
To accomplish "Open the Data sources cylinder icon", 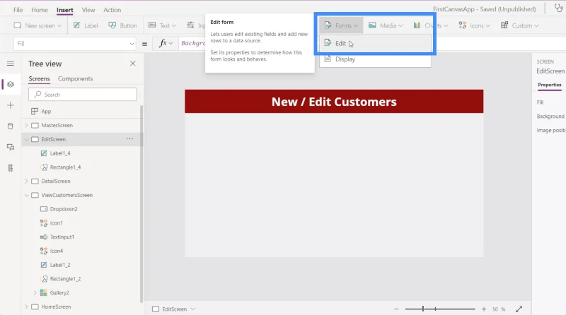I will pyautogui.click(x=11, y=126).
